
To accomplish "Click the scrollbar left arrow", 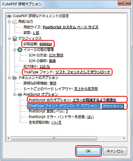I will [x=9, y=139].
